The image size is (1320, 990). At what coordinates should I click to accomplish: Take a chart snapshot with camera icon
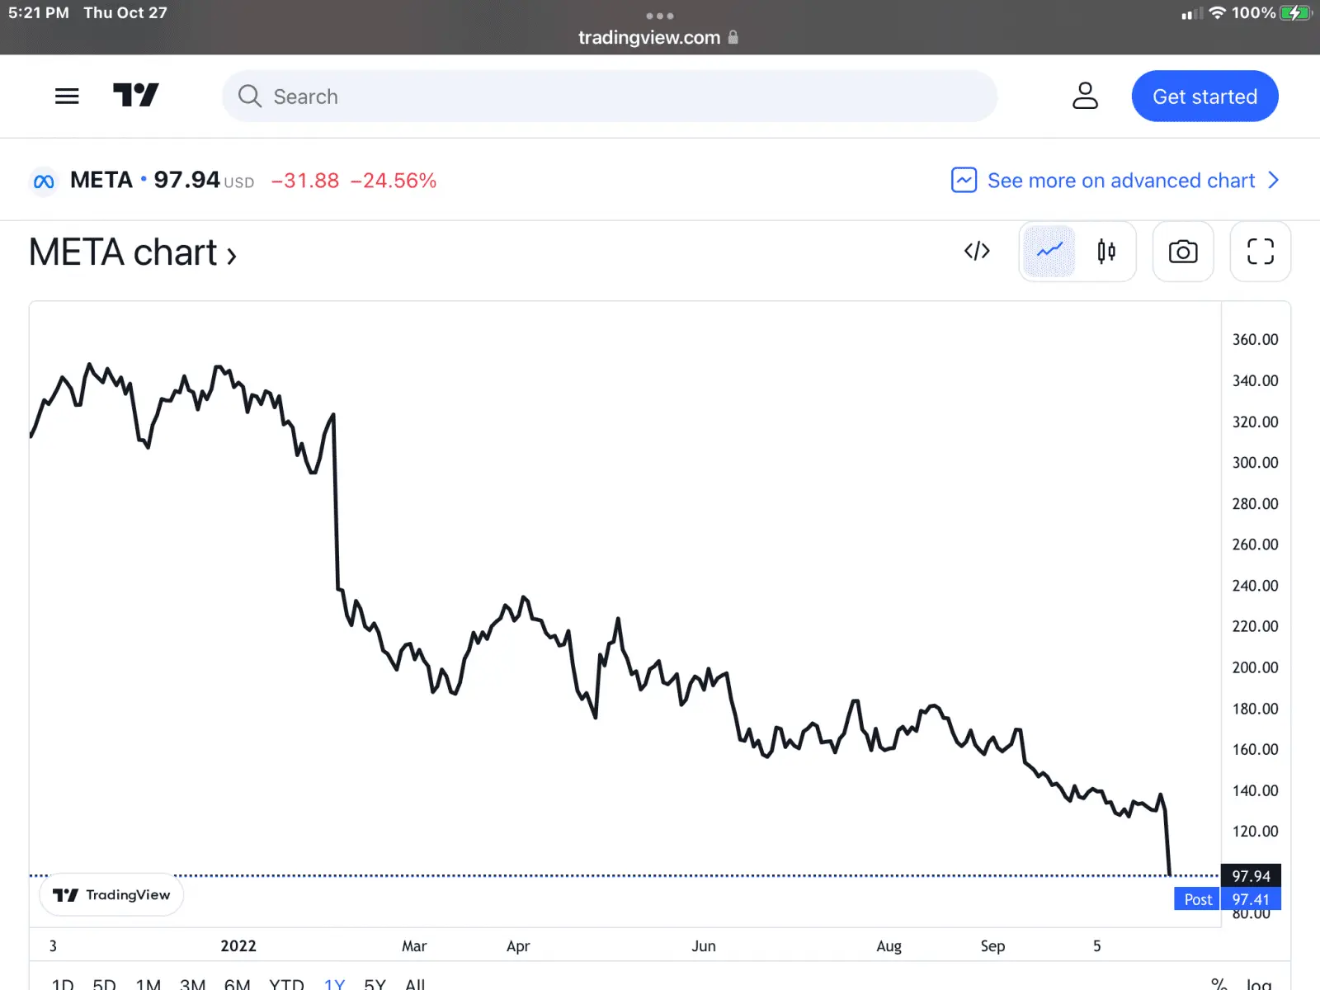point(1182,252)
